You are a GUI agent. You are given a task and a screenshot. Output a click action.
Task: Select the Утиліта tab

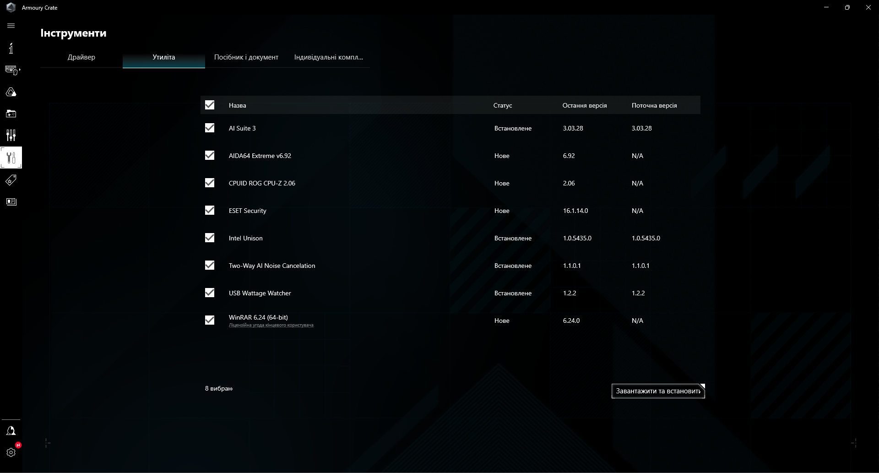tap(164, 57)
